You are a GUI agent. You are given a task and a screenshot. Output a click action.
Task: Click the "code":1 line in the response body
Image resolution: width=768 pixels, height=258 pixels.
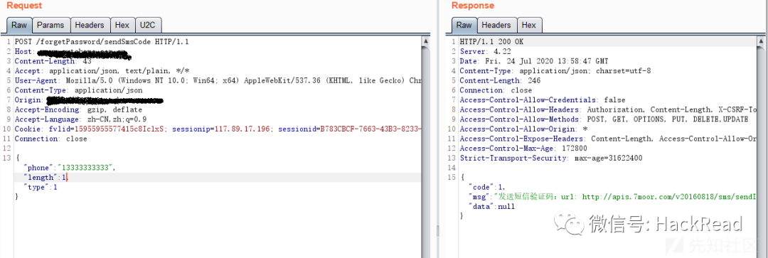[486, 188]
